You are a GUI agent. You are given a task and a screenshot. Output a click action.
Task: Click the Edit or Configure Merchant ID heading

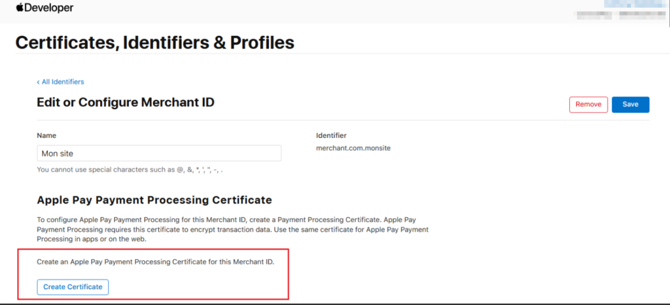coord(126,102)
